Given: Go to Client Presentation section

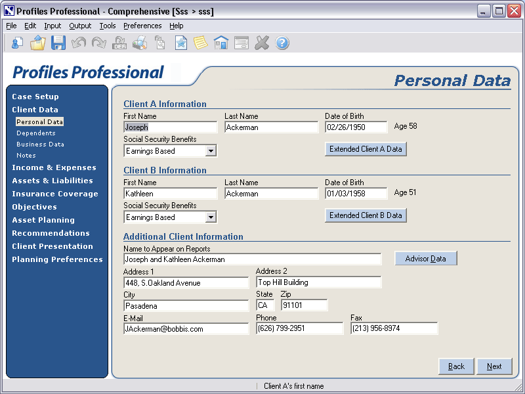Looking at the screenshot, I should click(x=52, y=246).
